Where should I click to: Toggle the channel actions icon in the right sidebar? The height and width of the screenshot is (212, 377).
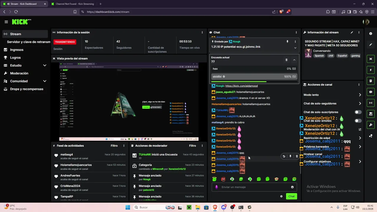371,114
